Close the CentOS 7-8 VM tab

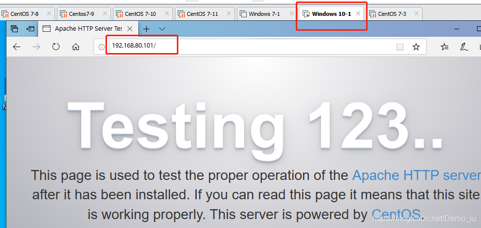click(49, 13)
